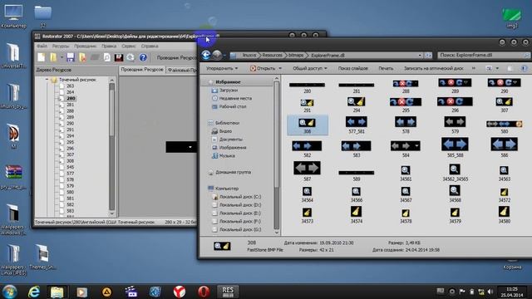Switch to the Проводник Ресурсов tab
Screen dimensions: 532x299
[x=142, y=70]
